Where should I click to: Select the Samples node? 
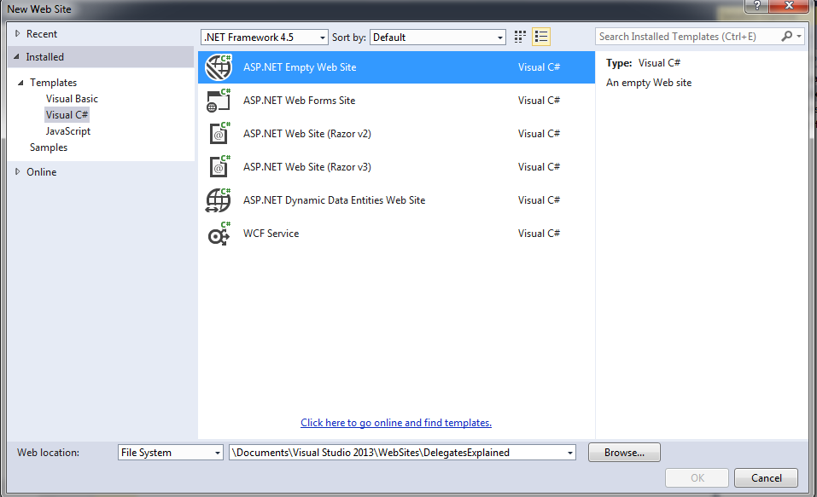(49, 147)
